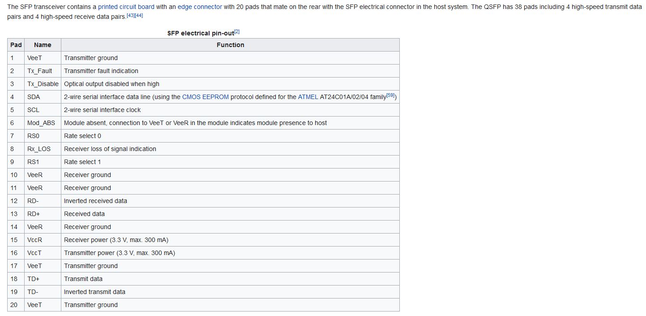
Task: Click the "Rate select 1" function cell
Action: coord(82,162)
